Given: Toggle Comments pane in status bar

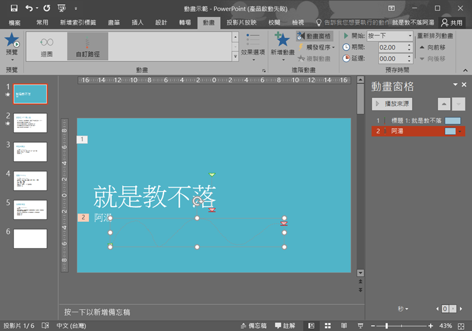Looking at the screenshot, I should [285, 326].
